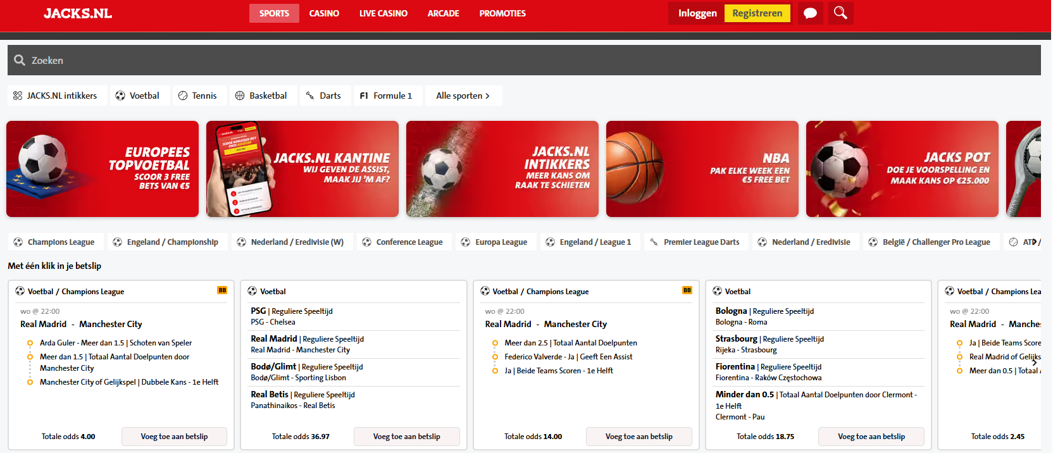Switch to the CASINO tab
The width and height of the screenshot is (1053, 453).
(x=324, y=13)
